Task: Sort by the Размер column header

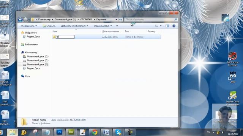Action: [x=151, y=31]
